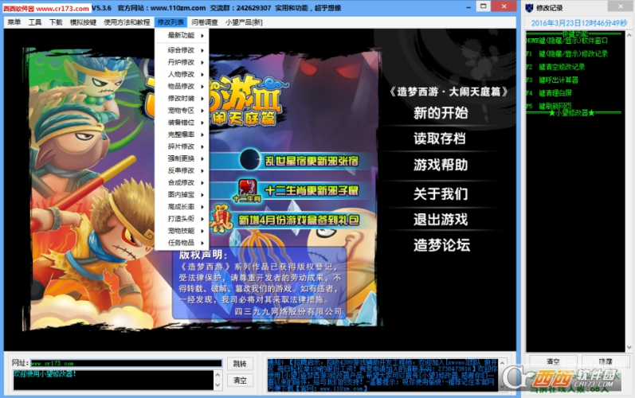Click down arrow of 修改记录 scrollbar
635x398 pixels.
pos(629,347)
